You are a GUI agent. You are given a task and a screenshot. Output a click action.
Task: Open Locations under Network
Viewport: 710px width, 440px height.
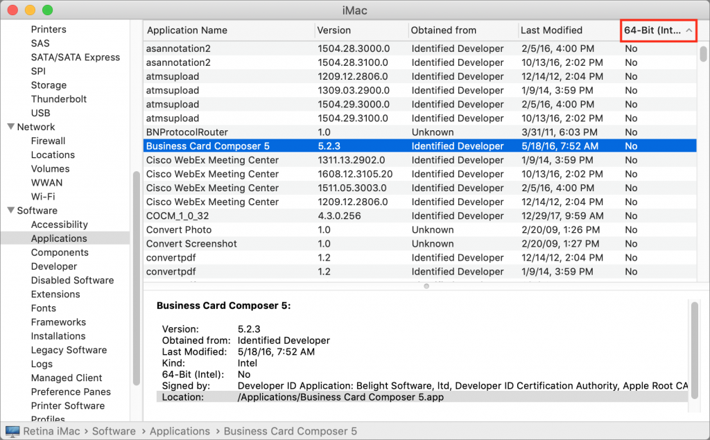click(x=53, y=155)
